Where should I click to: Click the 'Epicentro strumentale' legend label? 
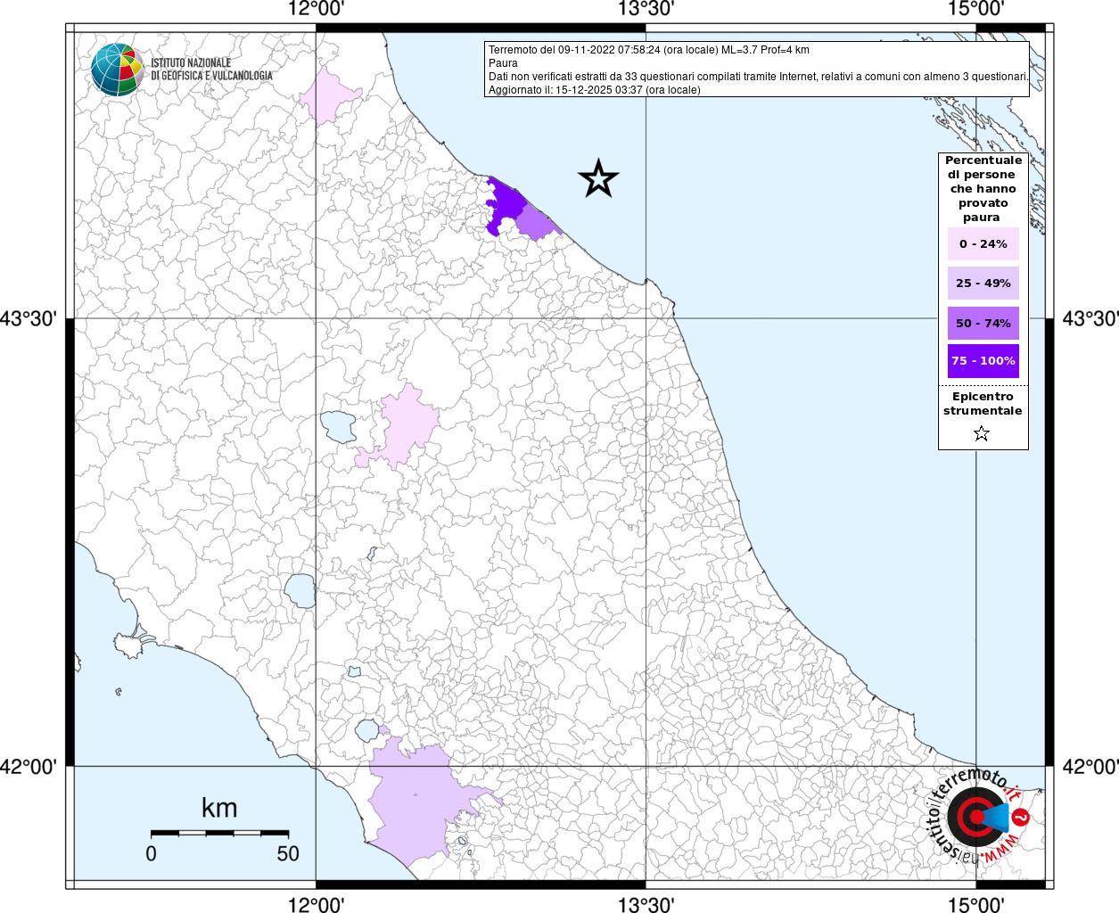[x=983, y=404]
